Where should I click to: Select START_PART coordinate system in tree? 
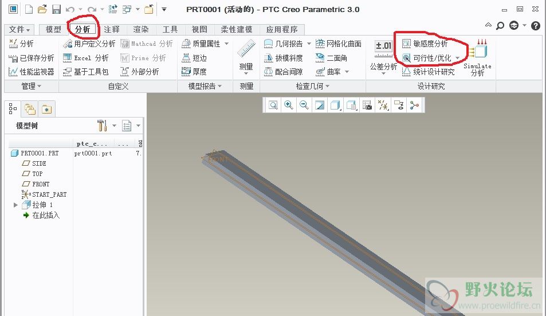[x=44, y=194]
